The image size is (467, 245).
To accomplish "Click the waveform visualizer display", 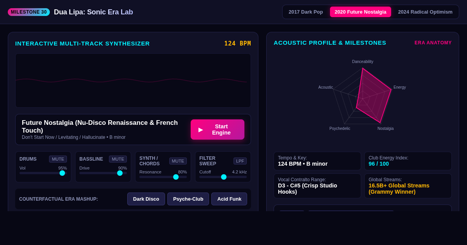I will coord(133,80).
